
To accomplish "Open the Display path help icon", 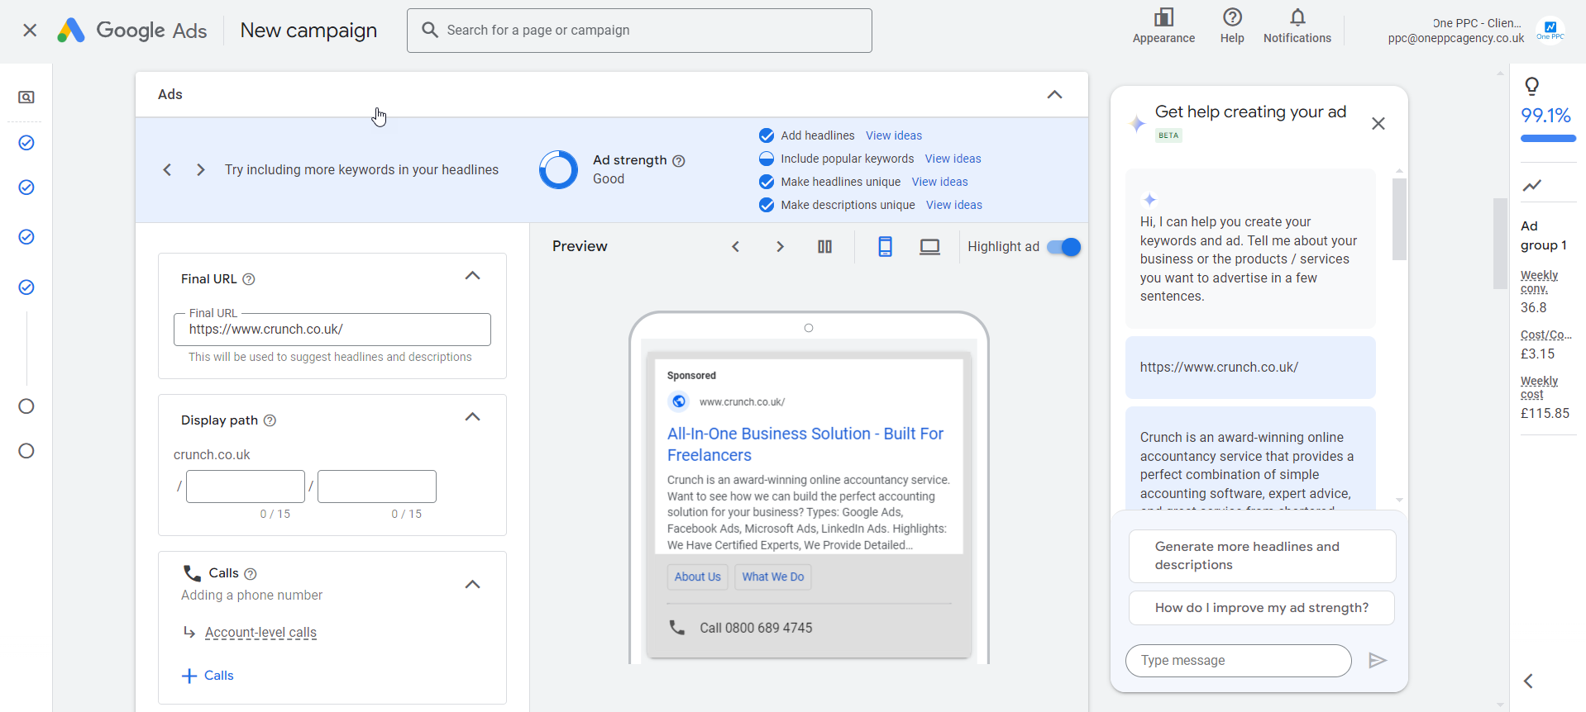I will click(x=270, y=420).
